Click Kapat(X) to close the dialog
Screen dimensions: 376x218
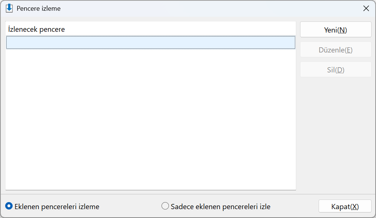345,206
